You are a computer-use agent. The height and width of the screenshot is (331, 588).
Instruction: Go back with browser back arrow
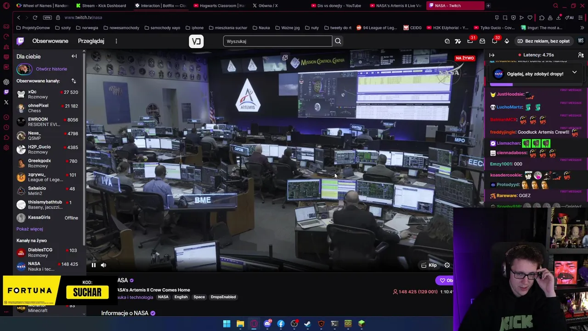tap(18, 17)
